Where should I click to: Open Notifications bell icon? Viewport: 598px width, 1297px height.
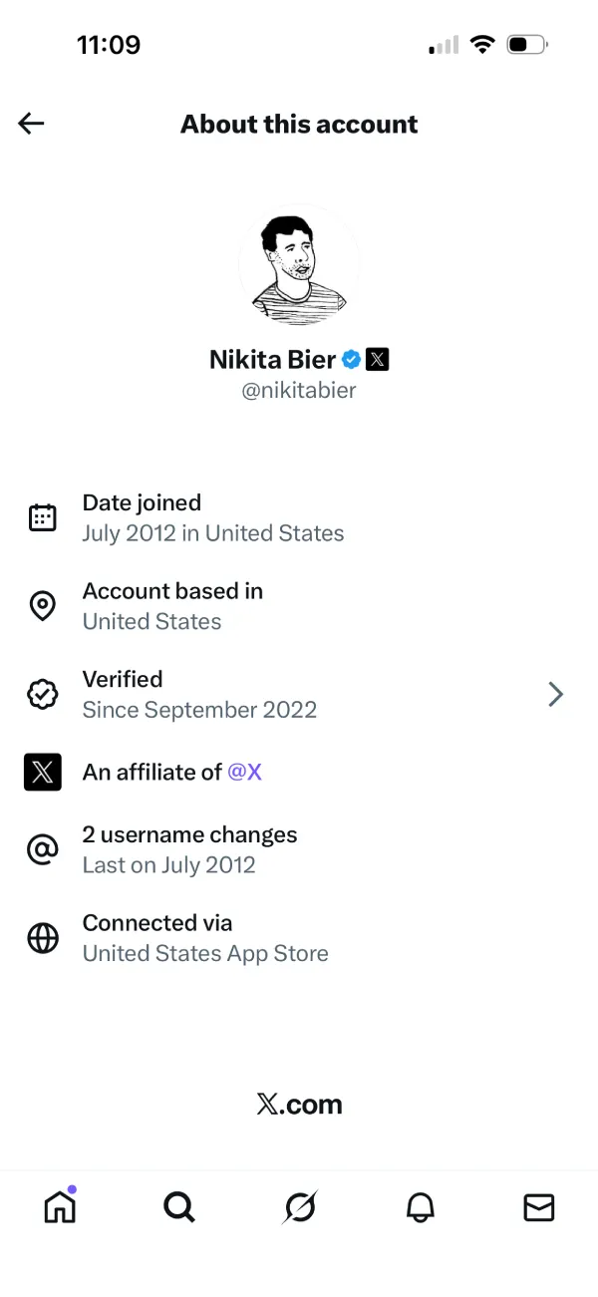420,1207
